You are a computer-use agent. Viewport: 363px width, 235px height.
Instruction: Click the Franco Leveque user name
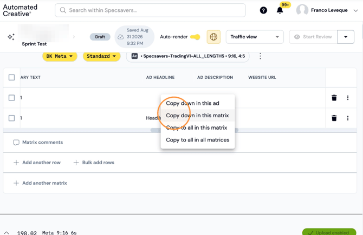pyautogui.click(x=329, y=10)
